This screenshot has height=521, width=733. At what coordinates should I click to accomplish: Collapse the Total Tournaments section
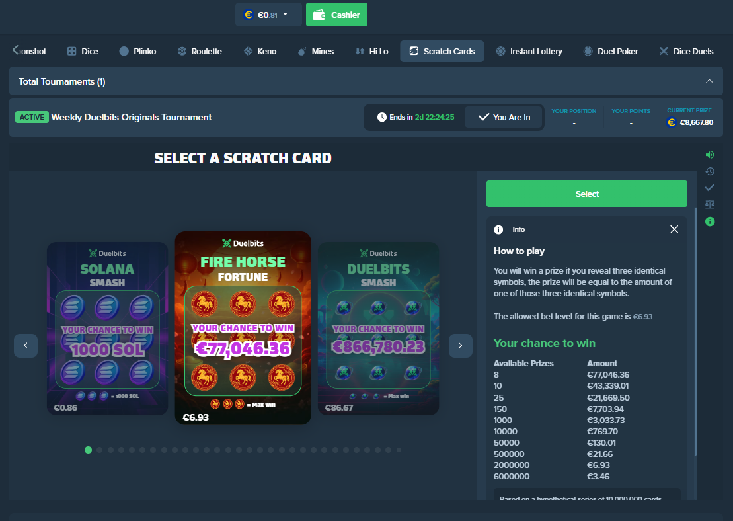[x=709, y=81]
